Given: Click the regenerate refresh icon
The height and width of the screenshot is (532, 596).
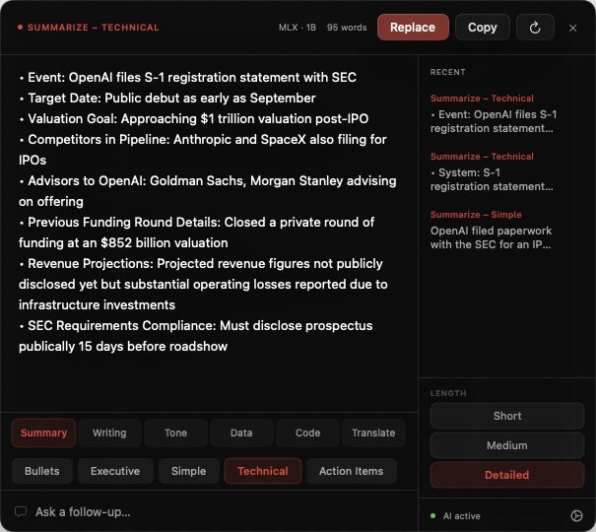Looking at the screenshot, I should [535, 28].
